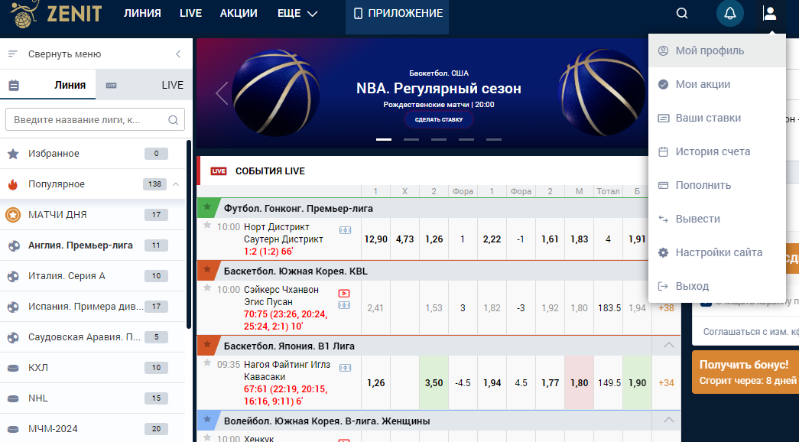The height and width of the screenshot is (442, 799).
Task: Select Мой профиль menu entry
Action: [x=717, y=50]
